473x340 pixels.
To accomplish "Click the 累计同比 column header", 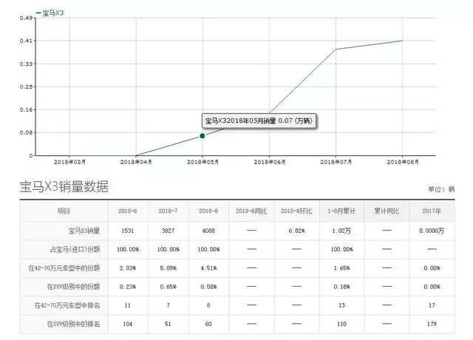I will click(387, 211).
